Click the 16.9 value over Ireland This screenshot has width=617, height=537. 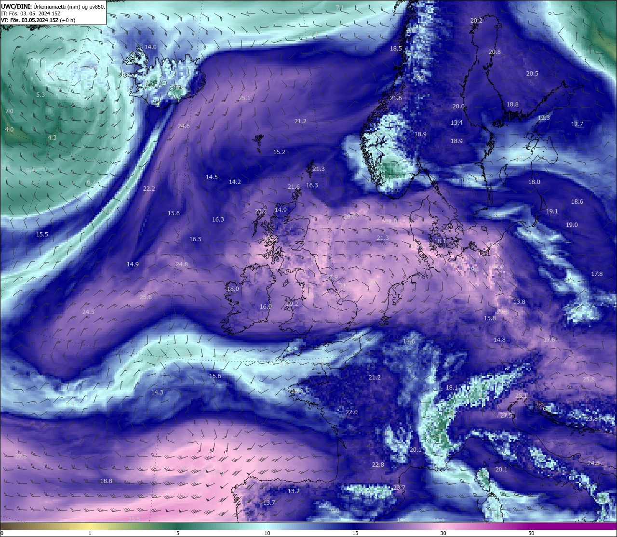click(266, 307)
